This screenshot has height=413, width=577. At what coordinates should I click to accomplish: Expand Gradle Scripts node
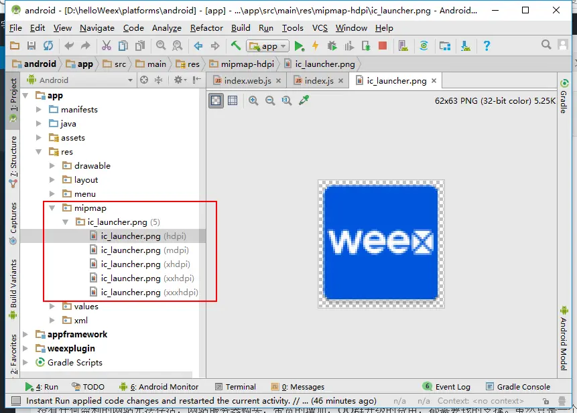pyautogui.click(x=25, y=362)
